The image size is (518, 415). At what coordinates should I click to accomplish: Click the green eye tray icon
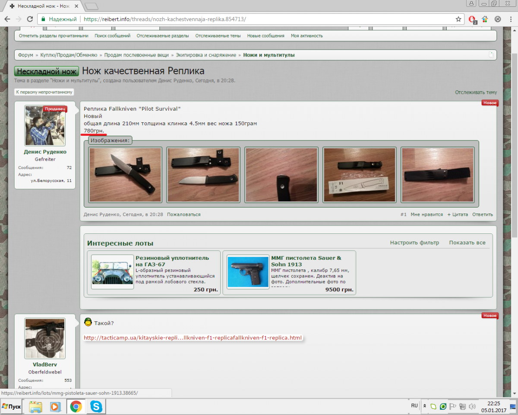pos(443,406)
